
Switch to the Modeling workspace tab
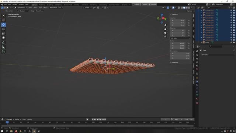pyautogui.click(x=42, y=5)
